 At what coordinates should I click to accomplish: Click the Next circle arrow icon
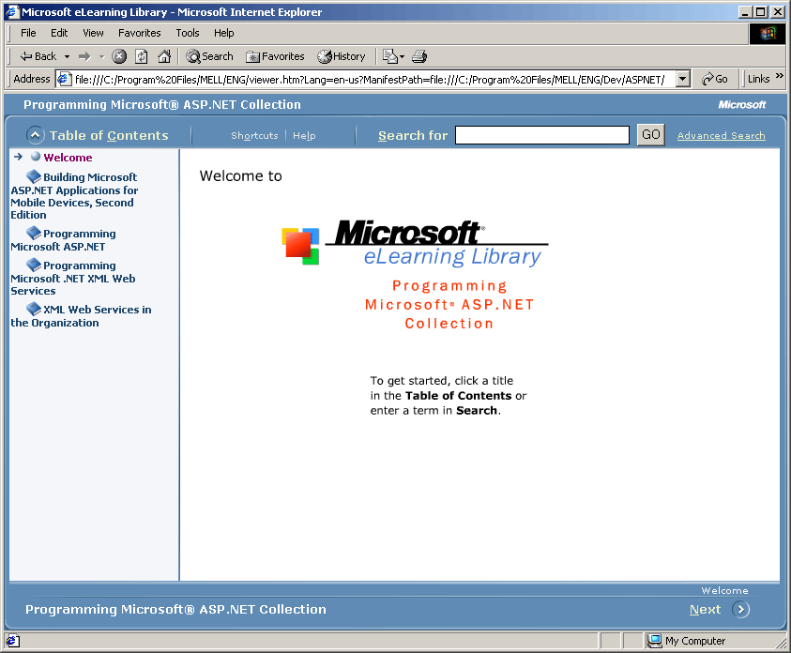pos(740,609)
